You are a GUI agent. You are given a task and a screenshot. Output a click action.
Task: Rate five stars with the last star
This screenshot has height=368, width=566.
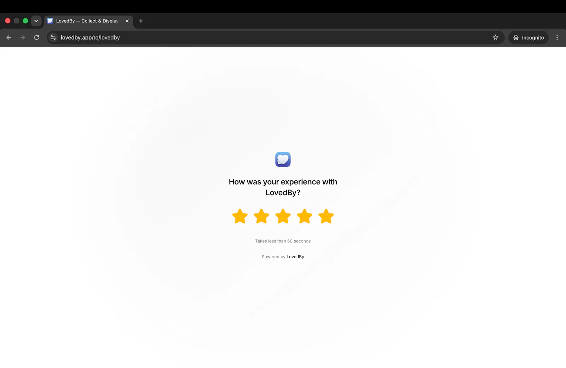[x=326, y=216]
